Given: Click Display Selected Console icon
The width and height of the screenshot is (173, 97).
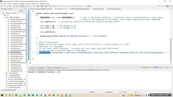Looking at the screenshot, I should point(162,68).
